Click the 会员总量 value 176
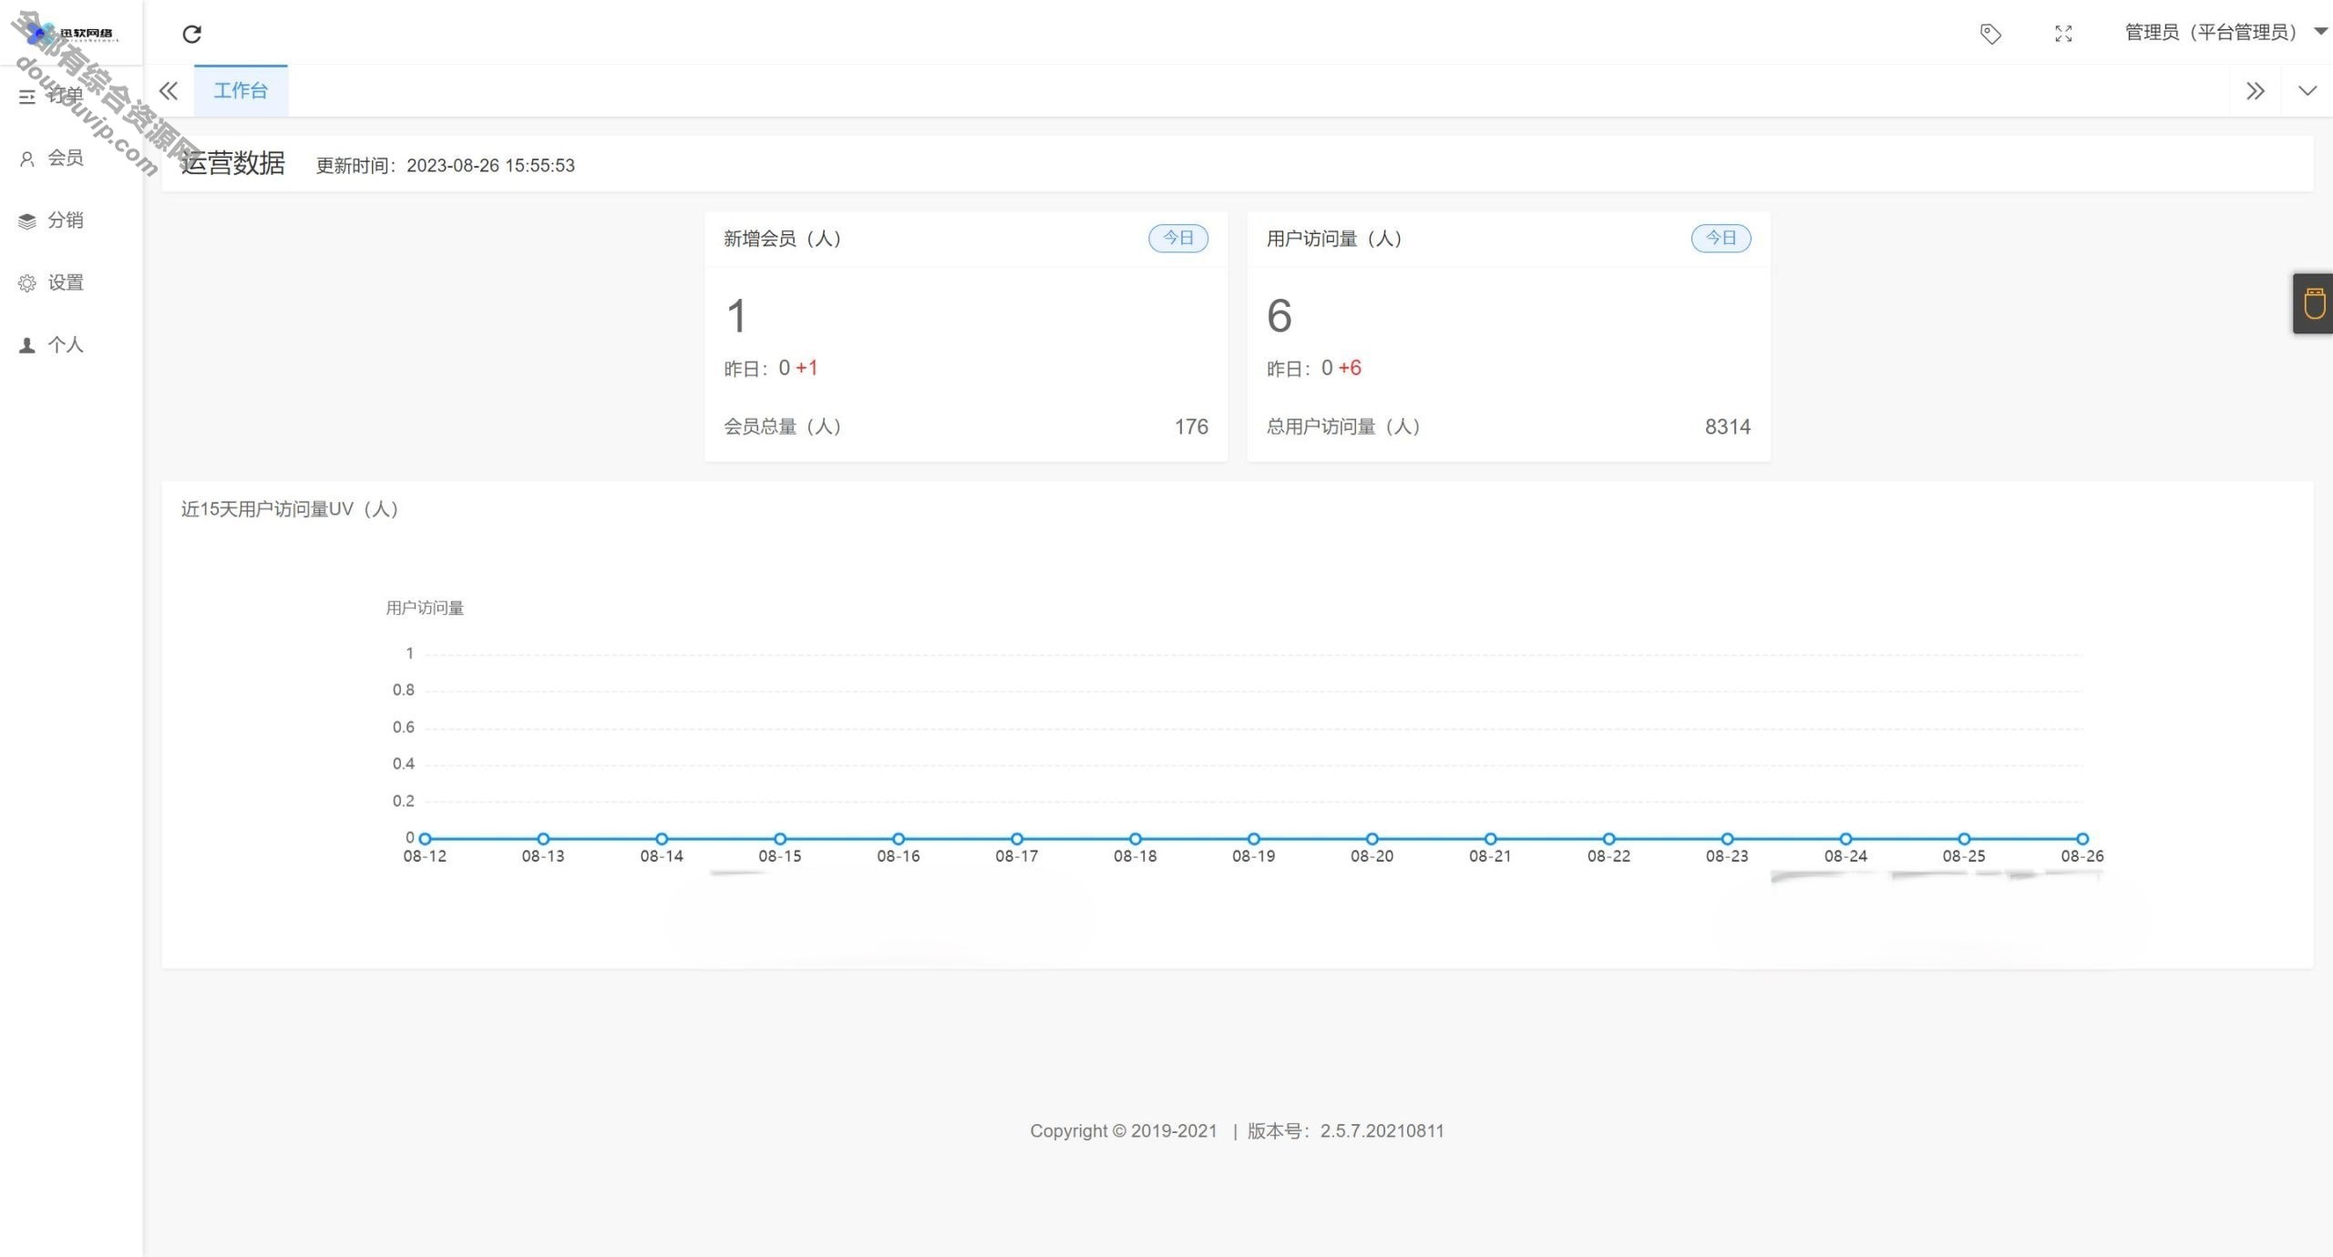Image resolution: width=2333 pixels, height=1257 pixels. click(x=1190, y=426)
